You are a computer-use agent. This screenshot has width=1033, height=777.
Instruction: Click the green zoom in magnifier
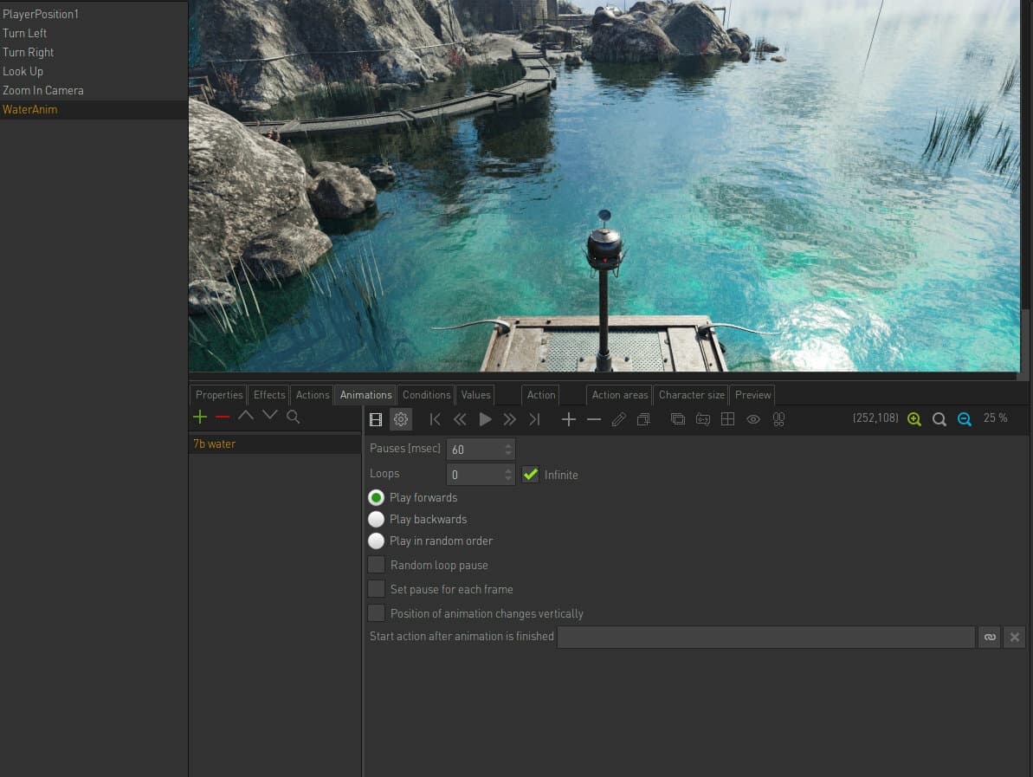tap(914, 419)
